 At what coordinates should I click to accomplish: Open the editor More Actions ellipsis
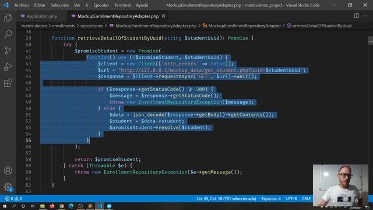click(365, 16)
